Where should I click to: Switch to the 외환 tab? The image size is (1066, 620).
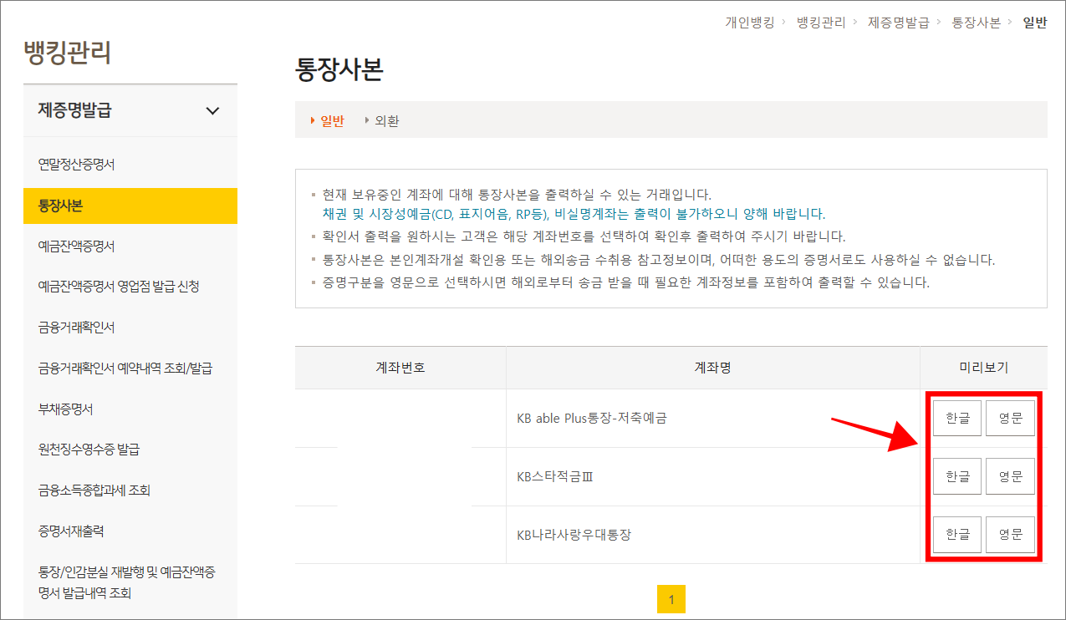[x=387, y=121]
